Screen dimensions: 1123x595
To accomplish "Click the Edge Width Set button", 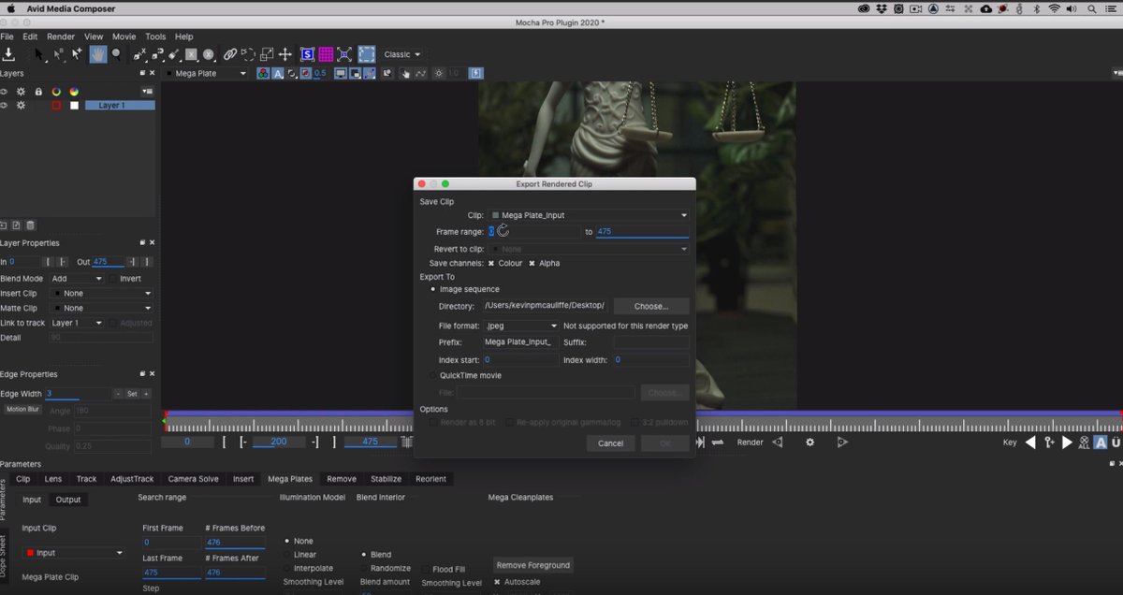I will coord(132,394).
